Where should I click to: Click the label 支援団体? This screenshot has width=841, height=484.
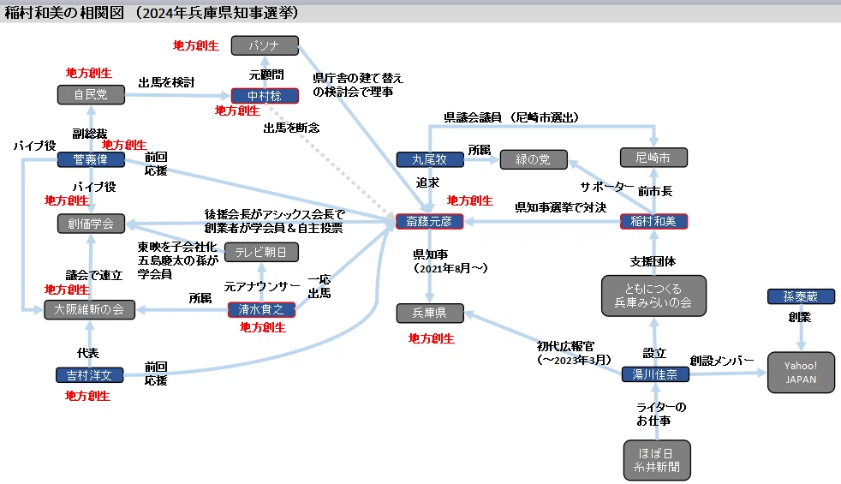(653, 262)
